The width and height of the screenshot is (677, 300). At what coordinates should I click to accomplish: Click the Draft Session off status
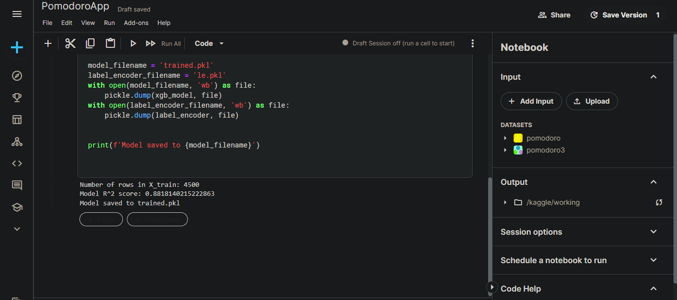(399, 43)
